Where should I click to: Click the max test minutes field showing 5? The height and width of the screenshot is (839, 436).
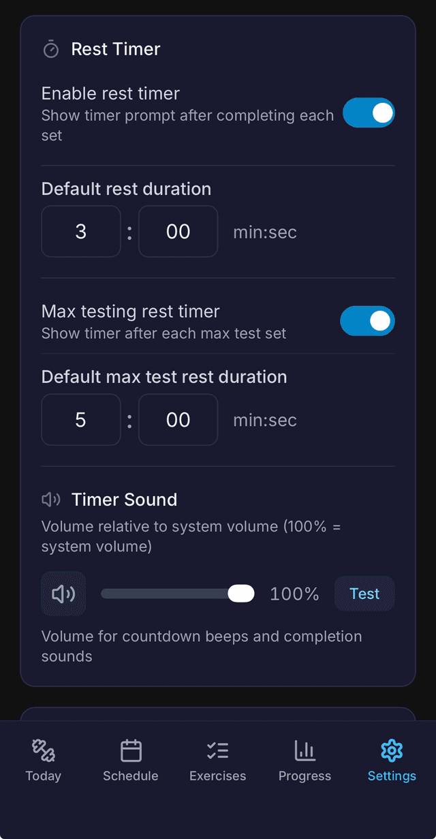click(x=80, y=419)
